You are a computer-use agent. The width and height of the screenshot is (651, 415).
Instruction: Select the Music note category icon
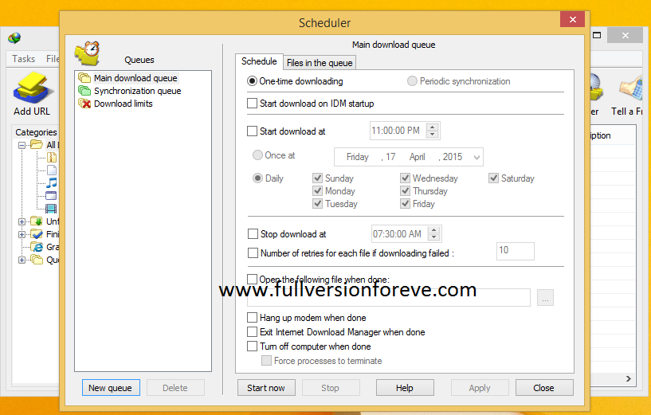coord(52,182)
